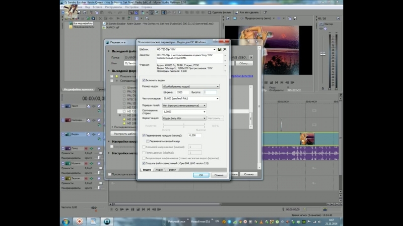Viewport: 403px width, 226px height.
Task: Toggle the "Включить видео" checkbox
Action: point(144,80)
